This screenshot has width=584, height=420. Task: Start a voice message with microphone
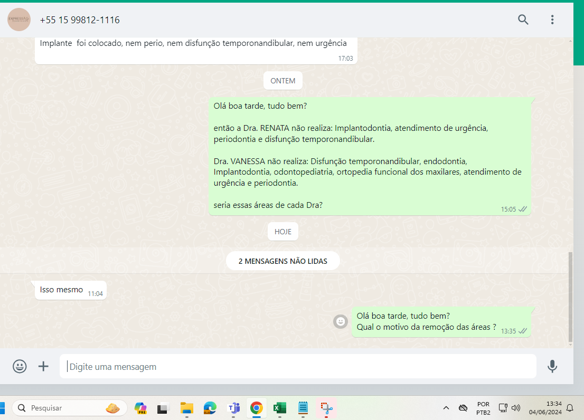coord(552,366)
